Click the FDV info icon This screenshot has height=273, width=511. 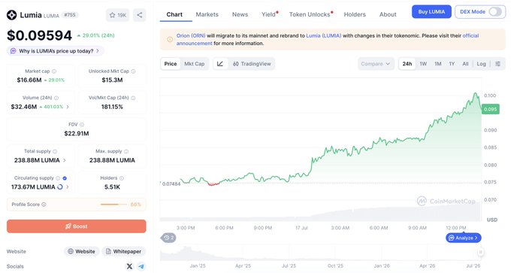click(x=82, y=125)
